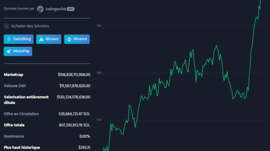Viewport: 270px width, 151px height.
Task: Click the Volume 24H label
Action: 15,86
